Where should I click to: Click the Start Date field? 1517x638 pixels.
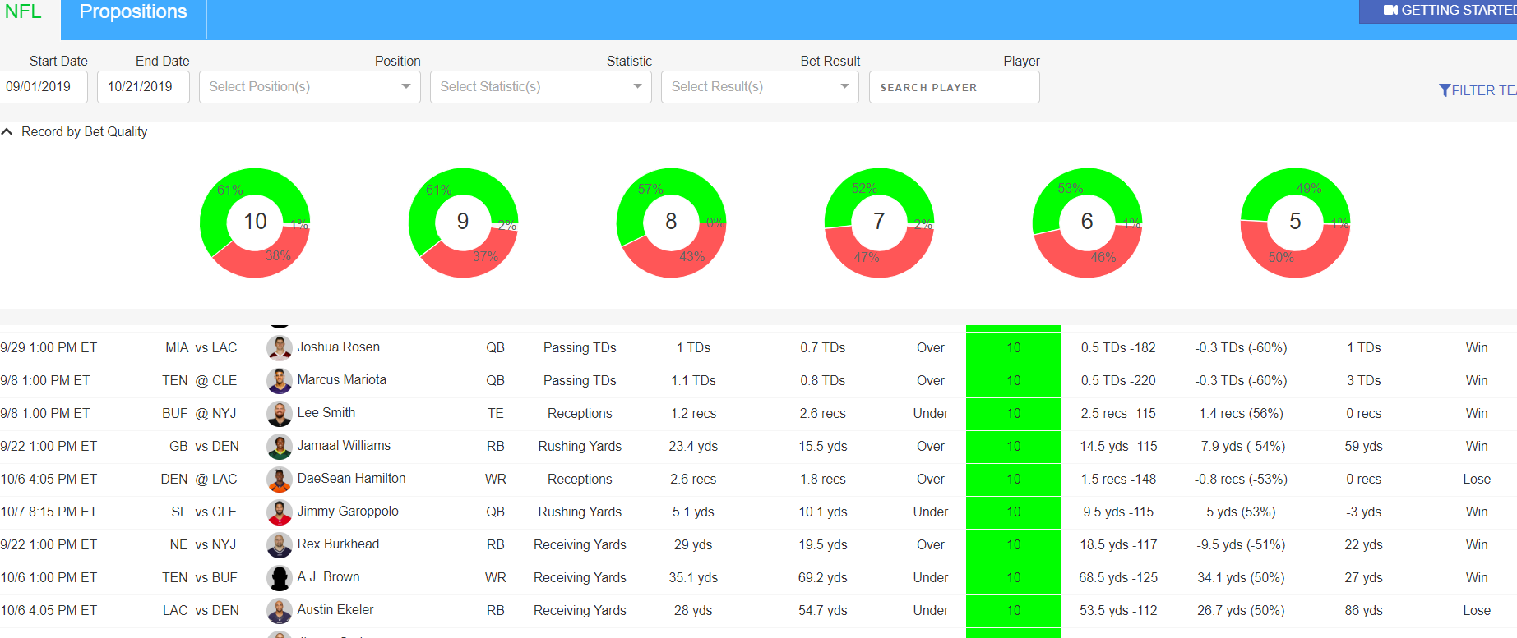click(43, 87)
